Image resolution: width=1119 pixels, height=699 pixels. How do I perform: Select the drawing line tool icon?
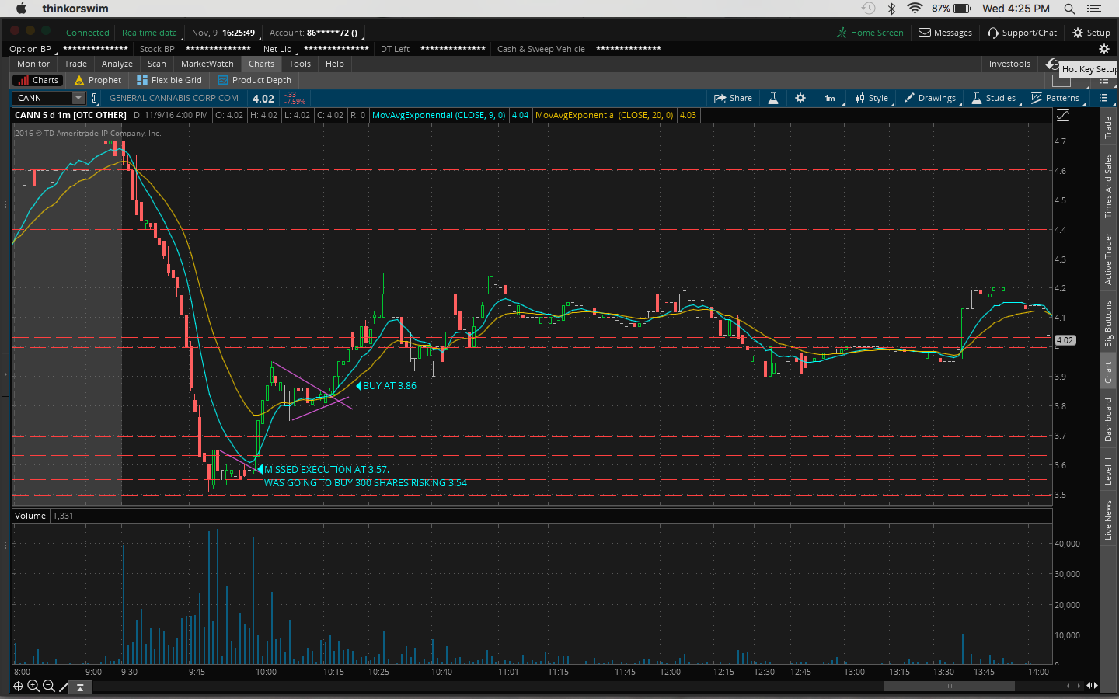(x=64, y=686)
